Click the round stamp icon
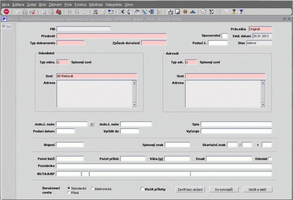 click(204, 12)
